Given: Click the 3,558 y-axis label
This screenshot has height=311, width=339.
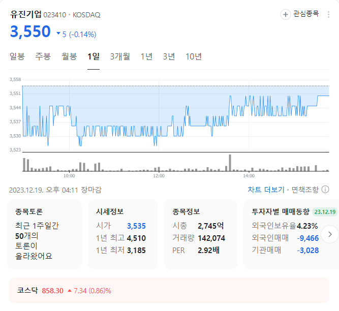Looking at the screenshot, I should 15,80.
